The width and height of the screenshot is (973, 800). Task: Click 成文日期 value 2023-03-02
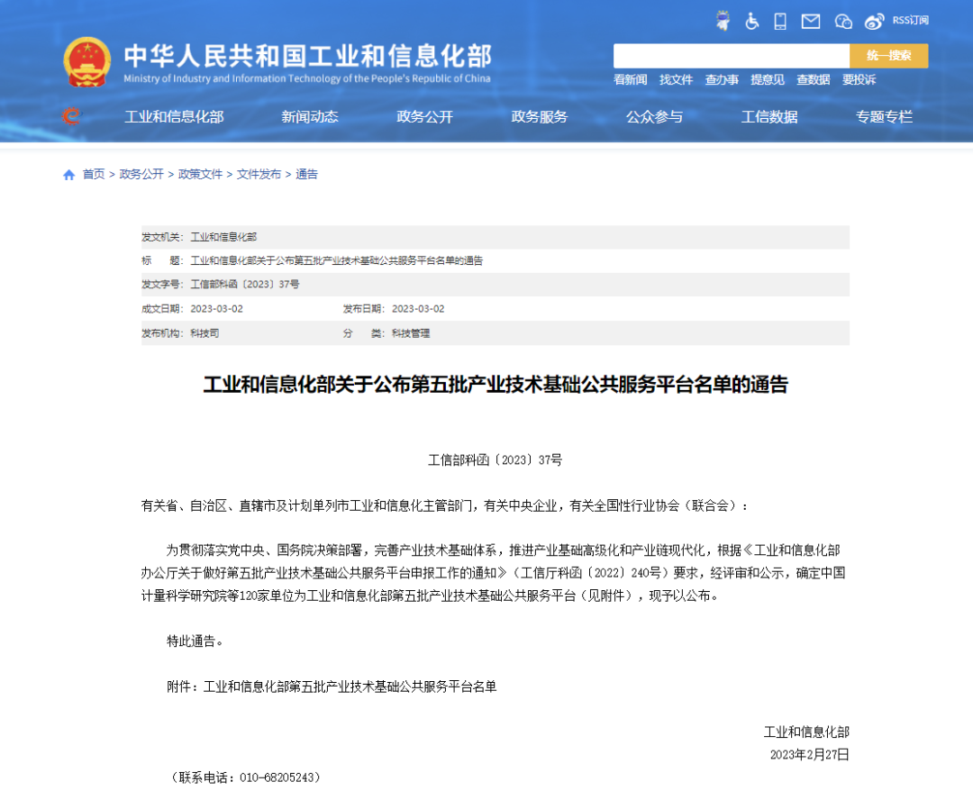[216, 309]
